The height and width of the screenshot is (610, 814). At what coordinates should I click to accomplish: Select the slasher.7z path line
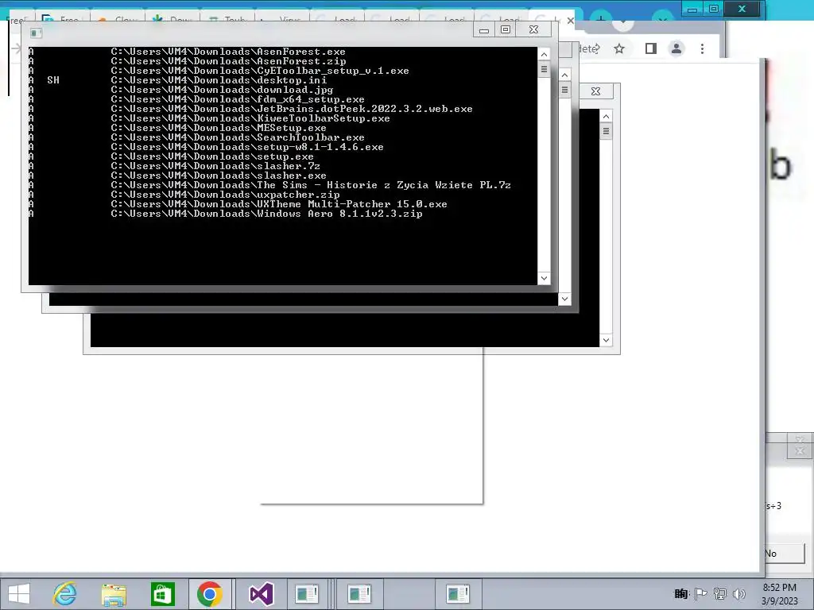click(215, 166)
